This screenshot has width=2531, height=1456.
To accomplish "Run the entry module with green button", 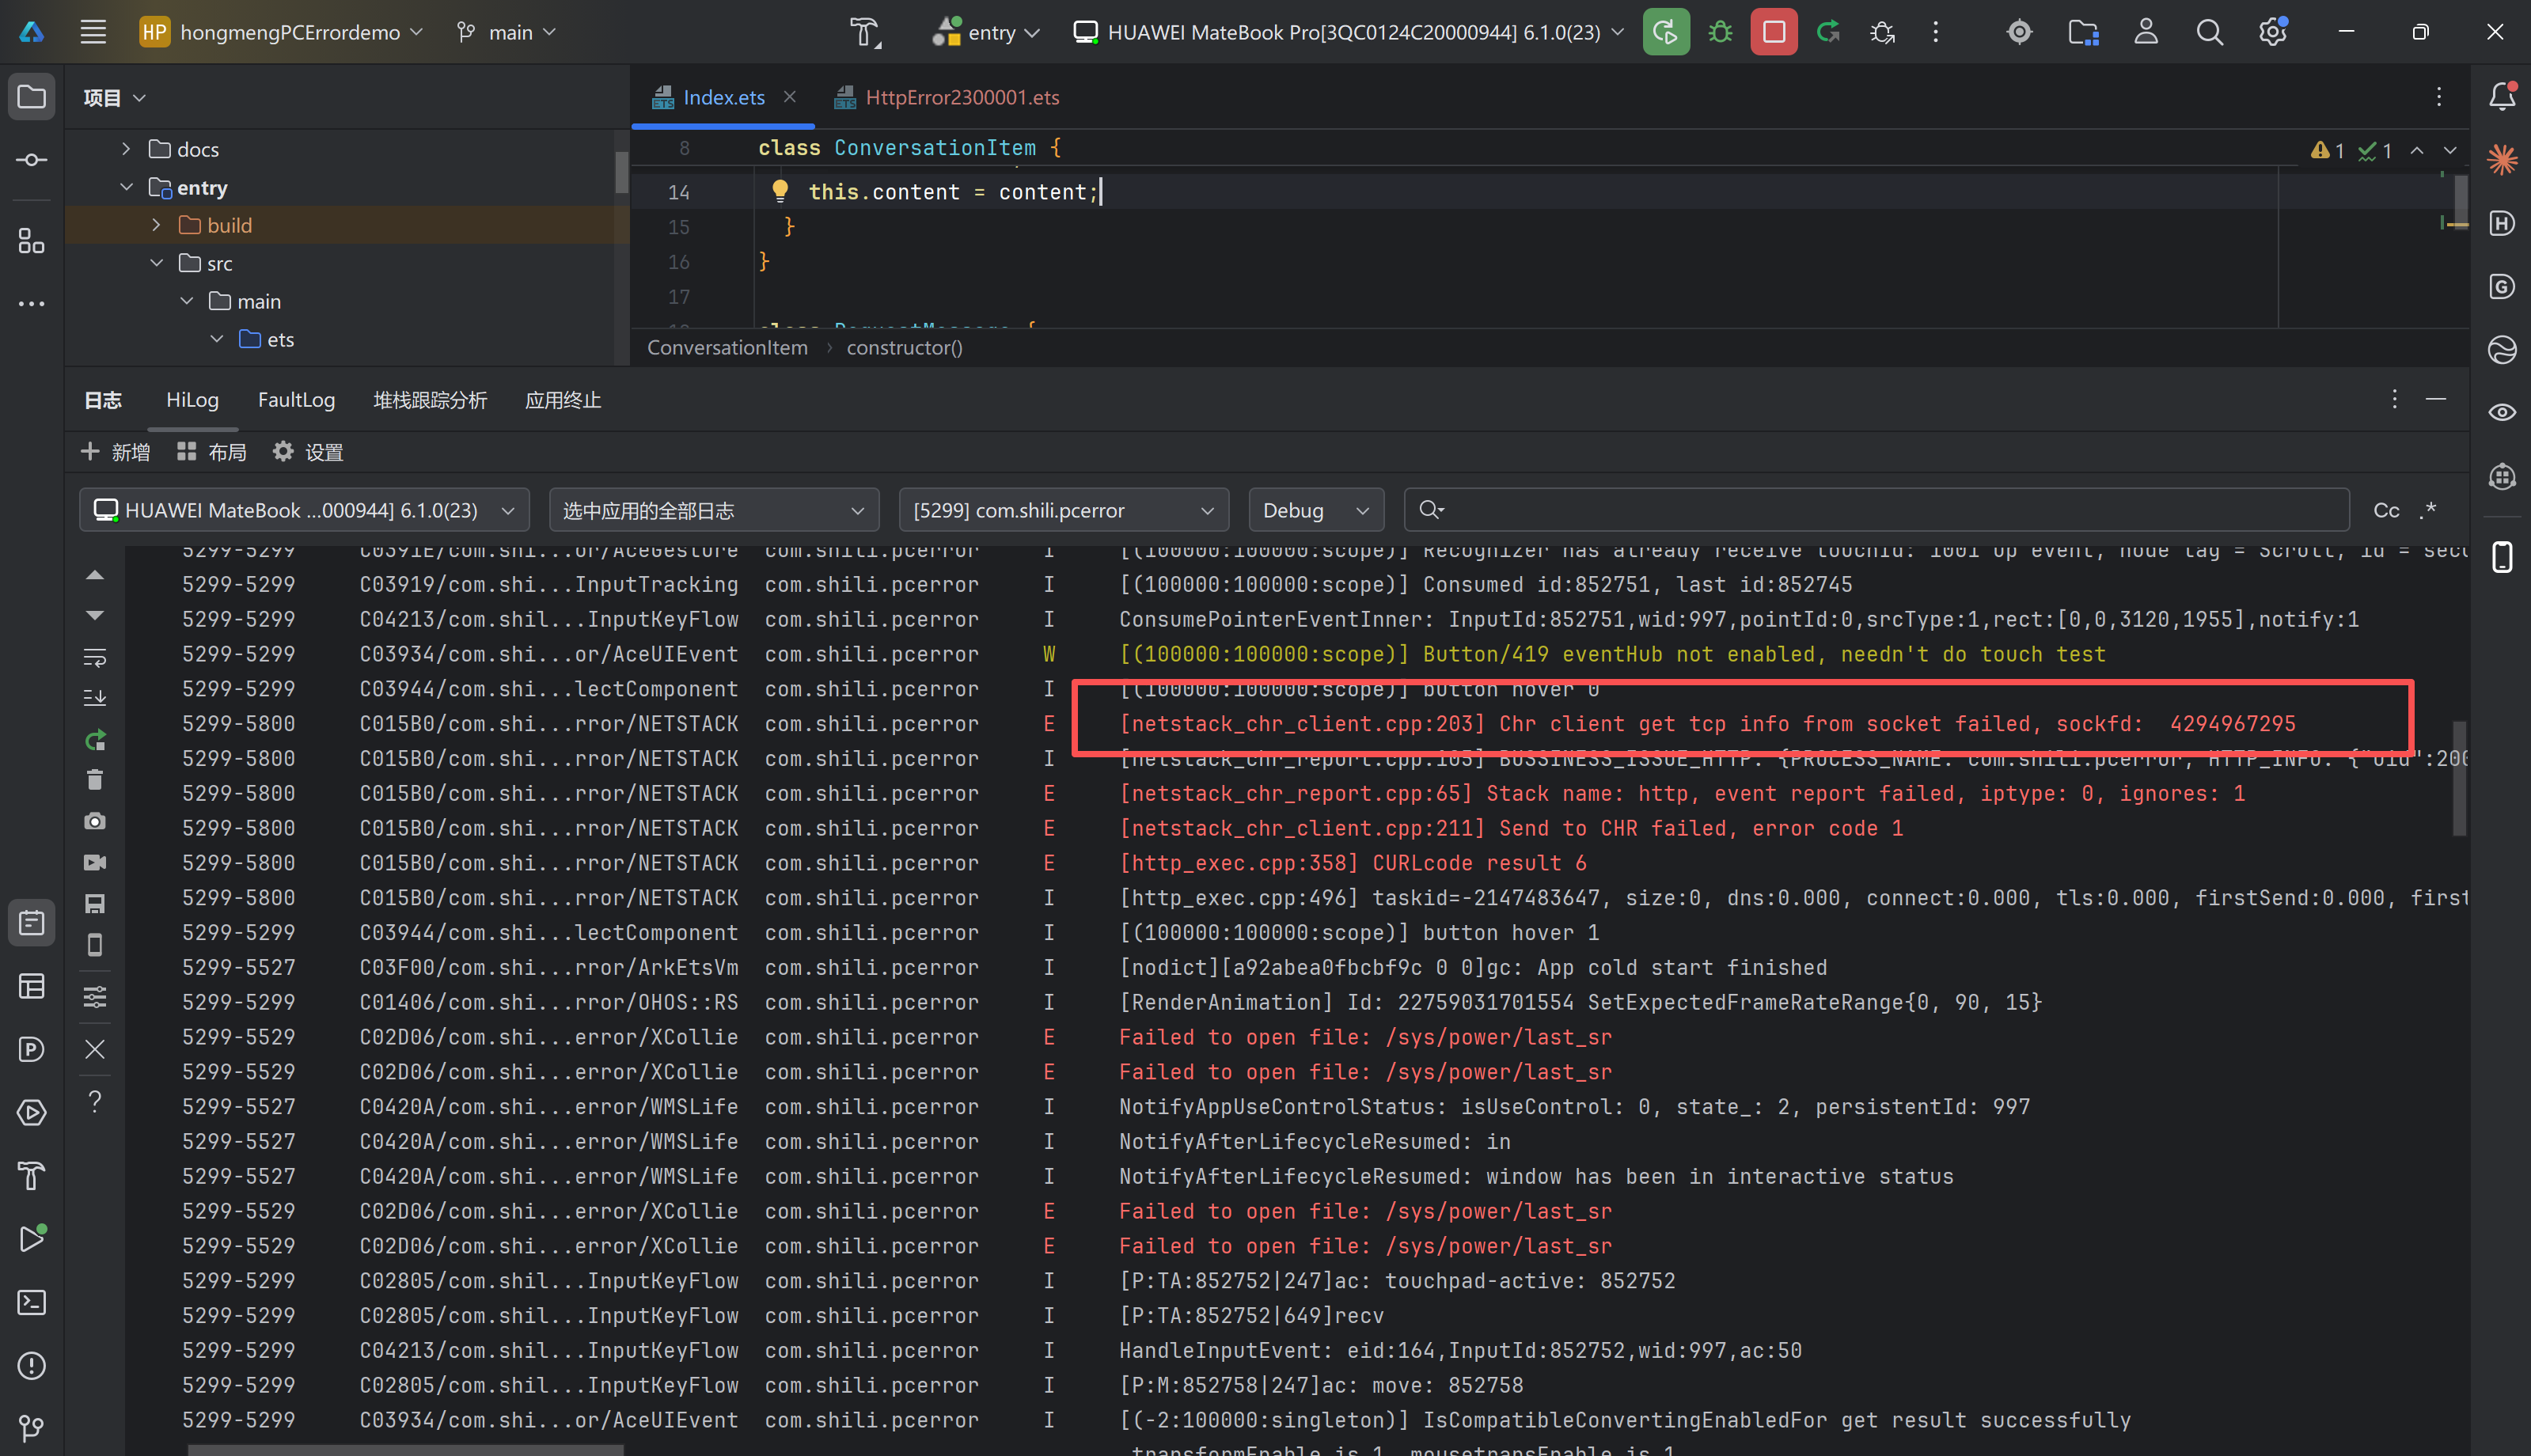I will pos(1666,32).
